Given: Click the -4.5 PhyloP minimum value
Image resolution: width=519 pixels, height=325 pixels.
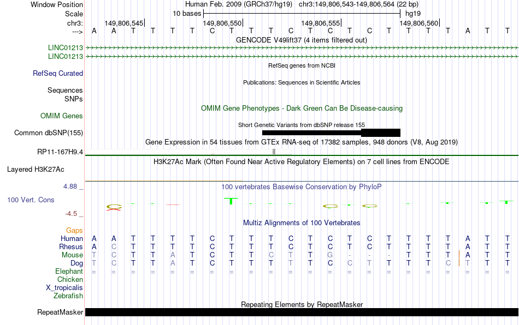Looking at the screenshot, I should pyautogui.click(x=71, y=214).
